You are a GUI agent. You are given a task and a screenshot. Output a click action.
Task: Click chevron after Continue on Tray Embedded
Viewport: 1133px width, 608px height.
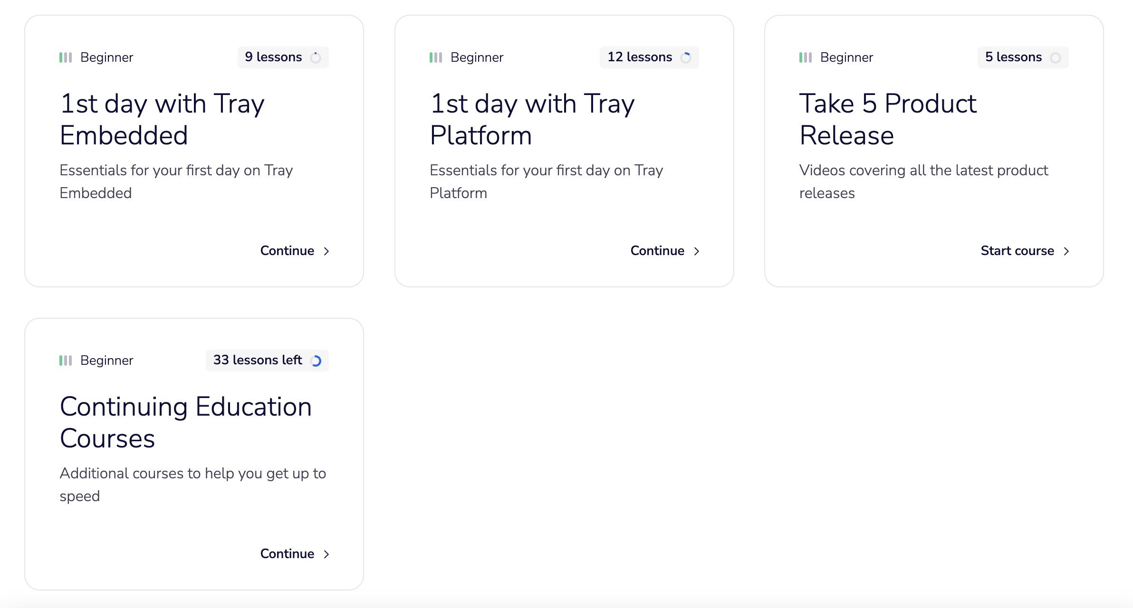click(326, 251)
